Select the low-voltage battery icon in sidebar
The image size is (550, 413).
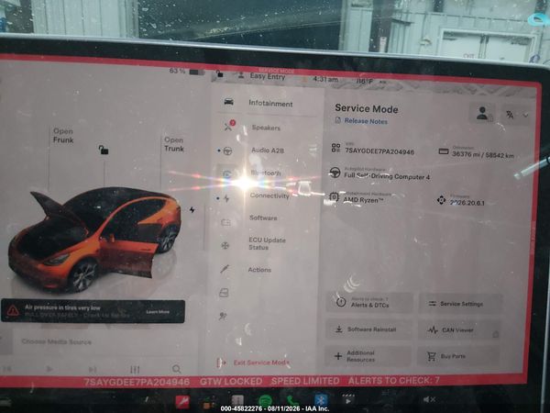tap(225, 222)
